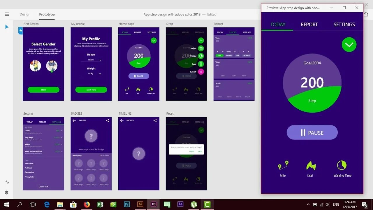Select the checked girl avatar on First Screen
The image size is (373, 210).
pyautogui.click(x=52, y=66)
